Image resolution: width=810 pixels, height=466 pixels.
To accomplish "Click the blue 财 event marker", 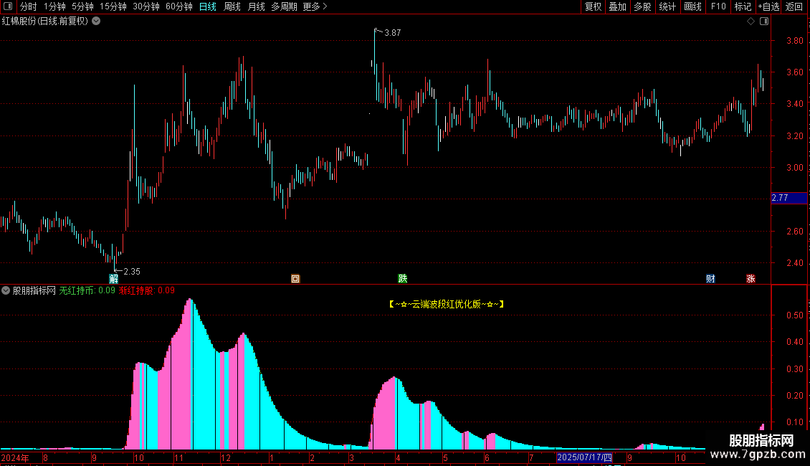I will coord(711,279).
